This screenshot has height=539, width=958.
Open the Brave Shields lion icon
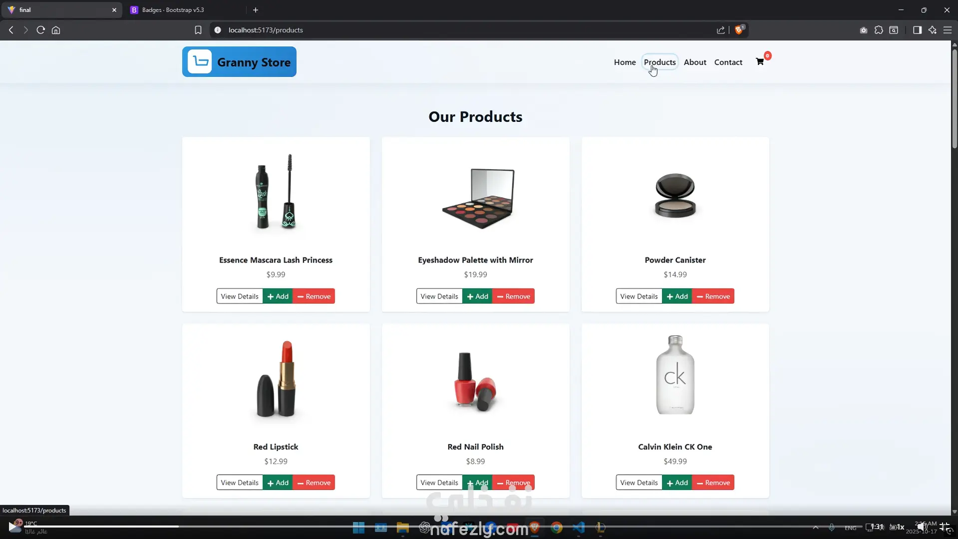click(739, 29)
